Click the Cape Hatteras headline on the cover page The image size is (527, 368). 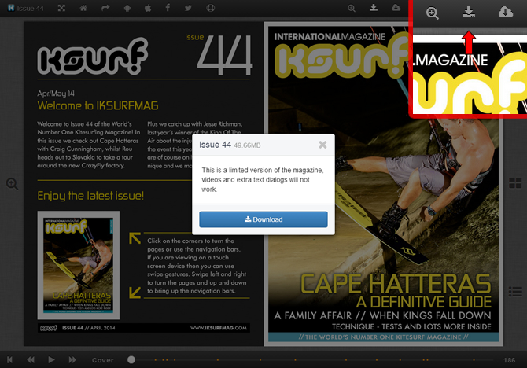396,285
